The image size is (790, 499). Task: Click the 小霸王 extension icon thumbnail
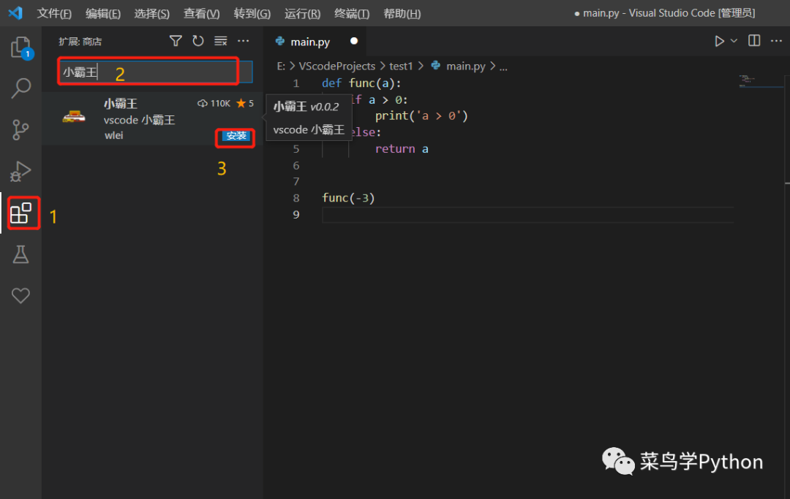(74, 117)
